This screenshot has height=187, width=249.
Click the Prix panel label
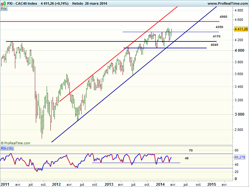[x=4, y=9]
